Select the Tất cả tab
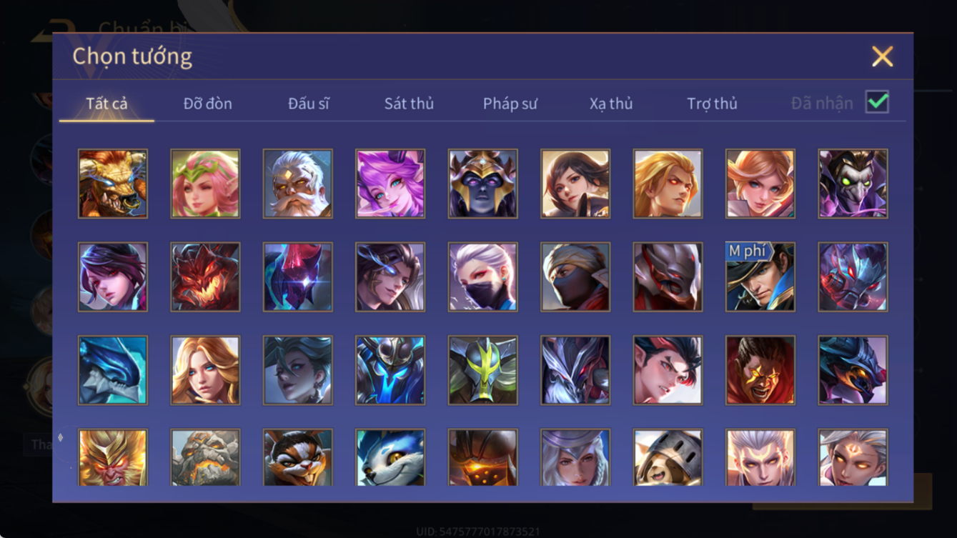The width and height of the screenshot is (957, 538). pos(106,104)
